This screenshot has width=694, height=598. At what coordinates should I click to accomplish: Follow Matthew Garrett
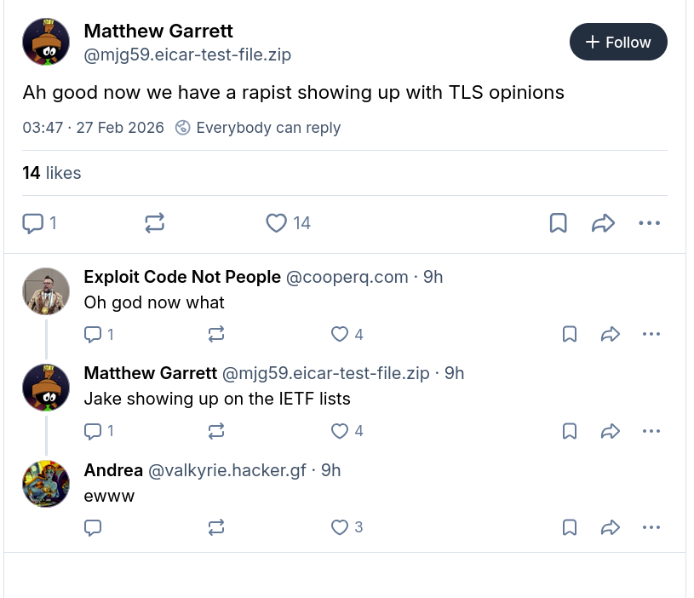(618, 41)
